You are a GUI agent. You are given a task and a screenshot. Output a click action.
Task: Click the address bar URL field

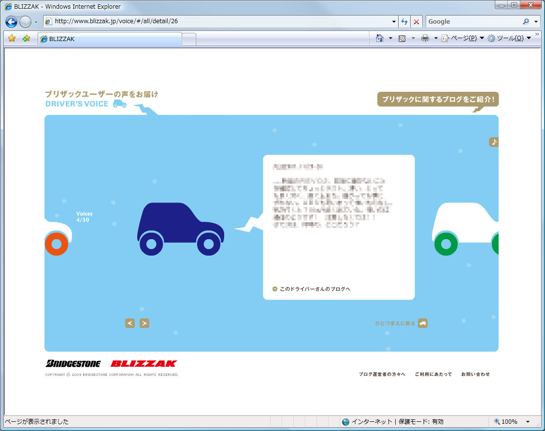click(222, 21)
